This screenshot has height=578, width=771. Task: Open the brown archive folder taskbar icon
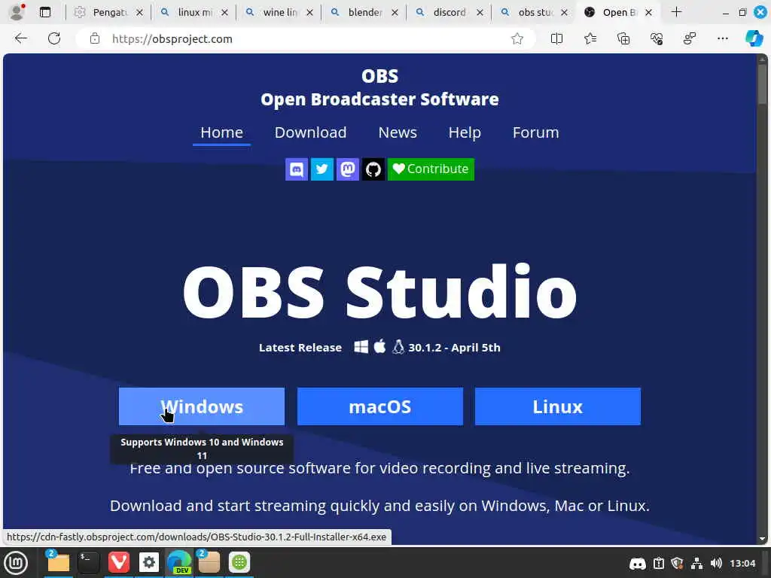[209, 562]
